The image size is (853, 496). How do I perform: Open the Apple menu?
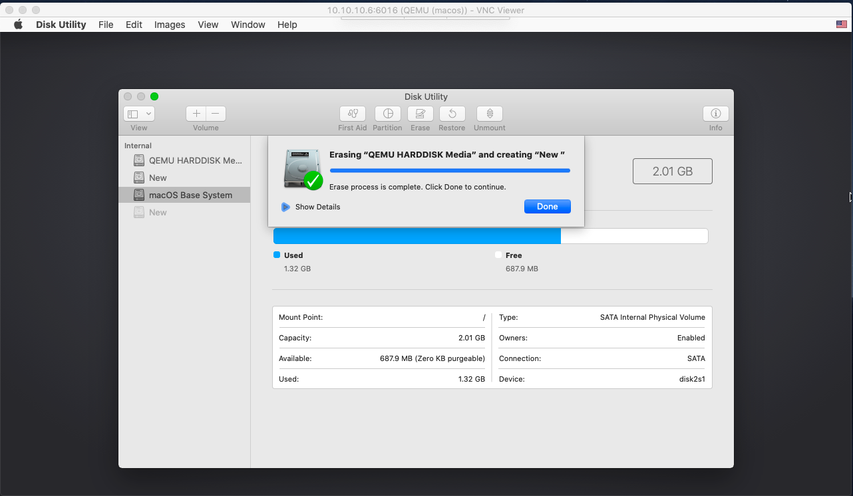[x=19, y=25]
